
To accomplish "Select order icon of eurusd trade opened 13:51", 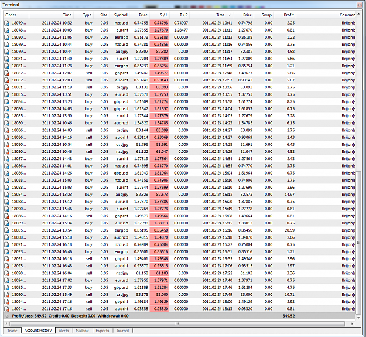I will tap(7, 94).
